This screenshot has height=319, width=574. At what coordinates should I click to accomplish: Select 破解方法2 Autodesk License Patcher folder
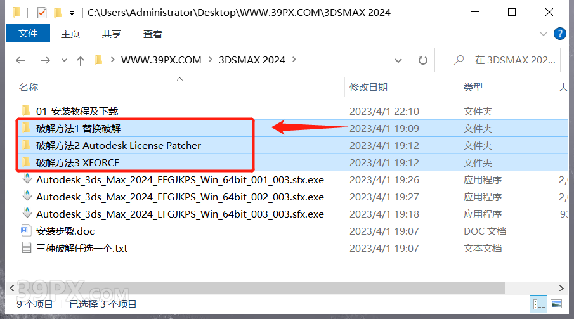(x=118, y=145)
